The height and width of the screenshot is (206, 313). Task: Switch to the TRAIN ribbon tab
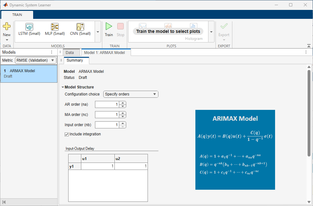17,15
